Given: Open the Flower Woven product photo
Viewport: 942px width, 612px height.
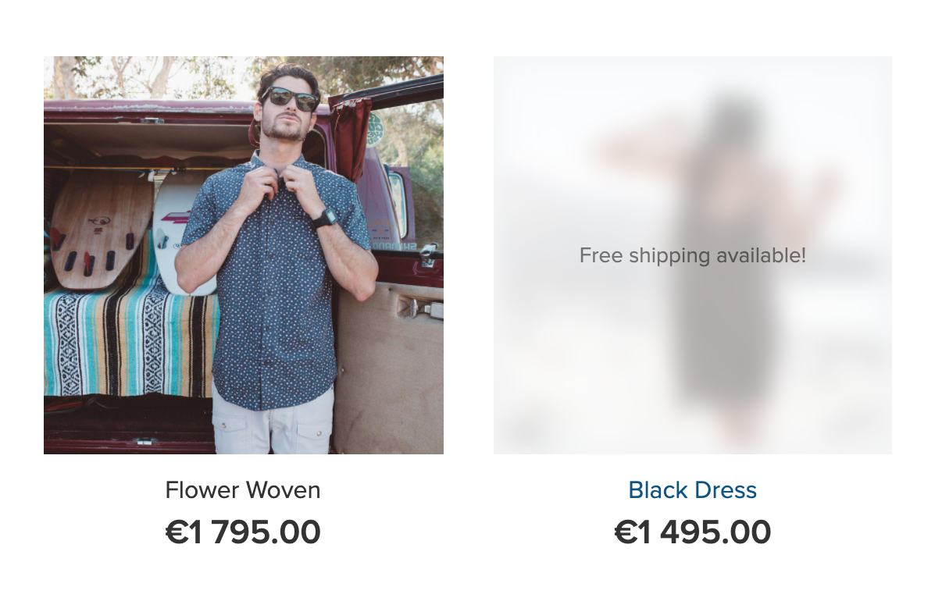Looking at the screenshot, I should tap(243, 254).
